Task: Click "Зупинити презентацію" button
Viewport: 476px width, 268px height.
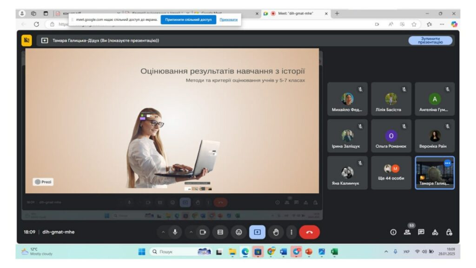Action: 430,40
